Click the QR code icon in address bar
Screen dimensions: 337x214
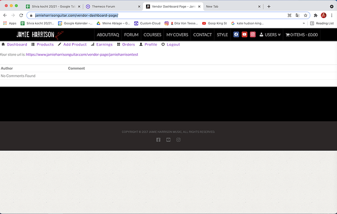click(x=290, y=15)
